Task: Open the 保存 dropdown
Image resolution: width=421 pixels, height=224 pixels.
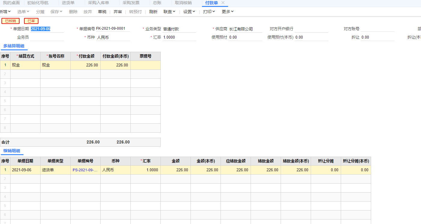Action: (x=56, y=12)
